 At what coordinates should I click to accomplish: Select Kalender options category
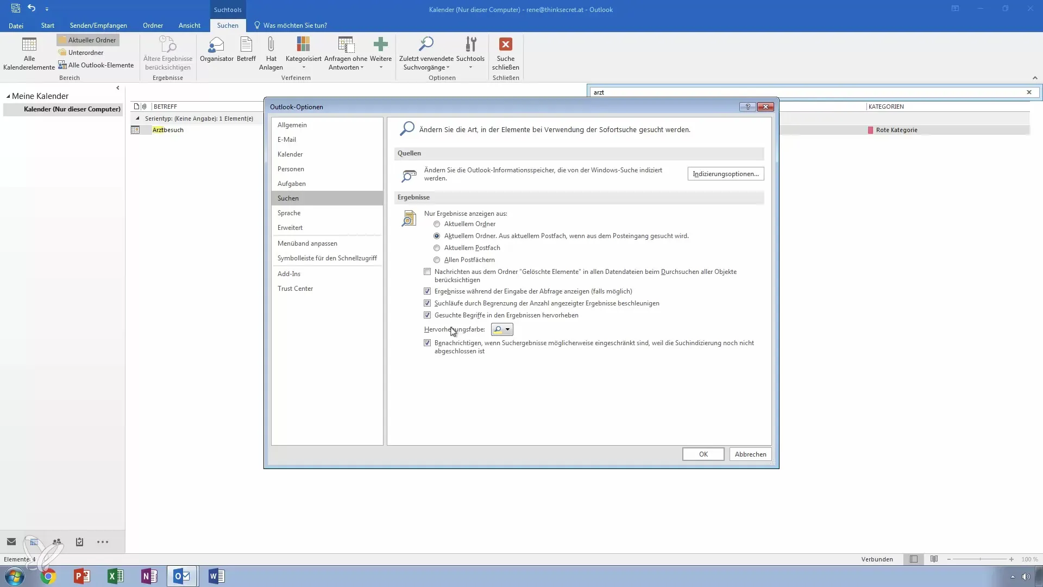(x=327, y=154)
